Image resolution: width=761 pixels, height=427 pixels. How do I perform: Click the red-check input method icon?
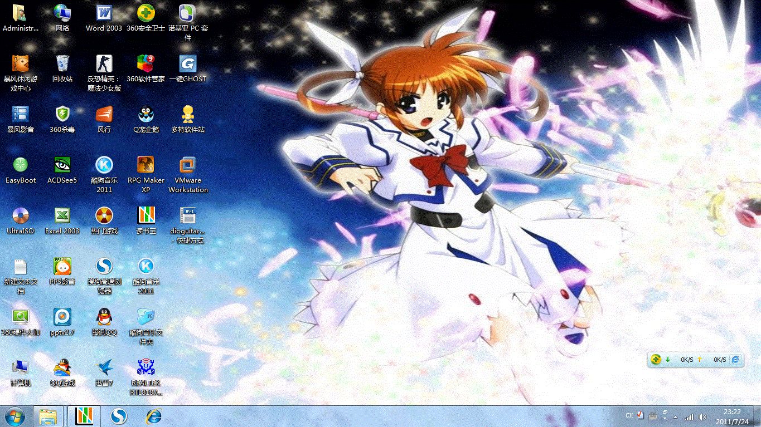(x=641, y=416)
